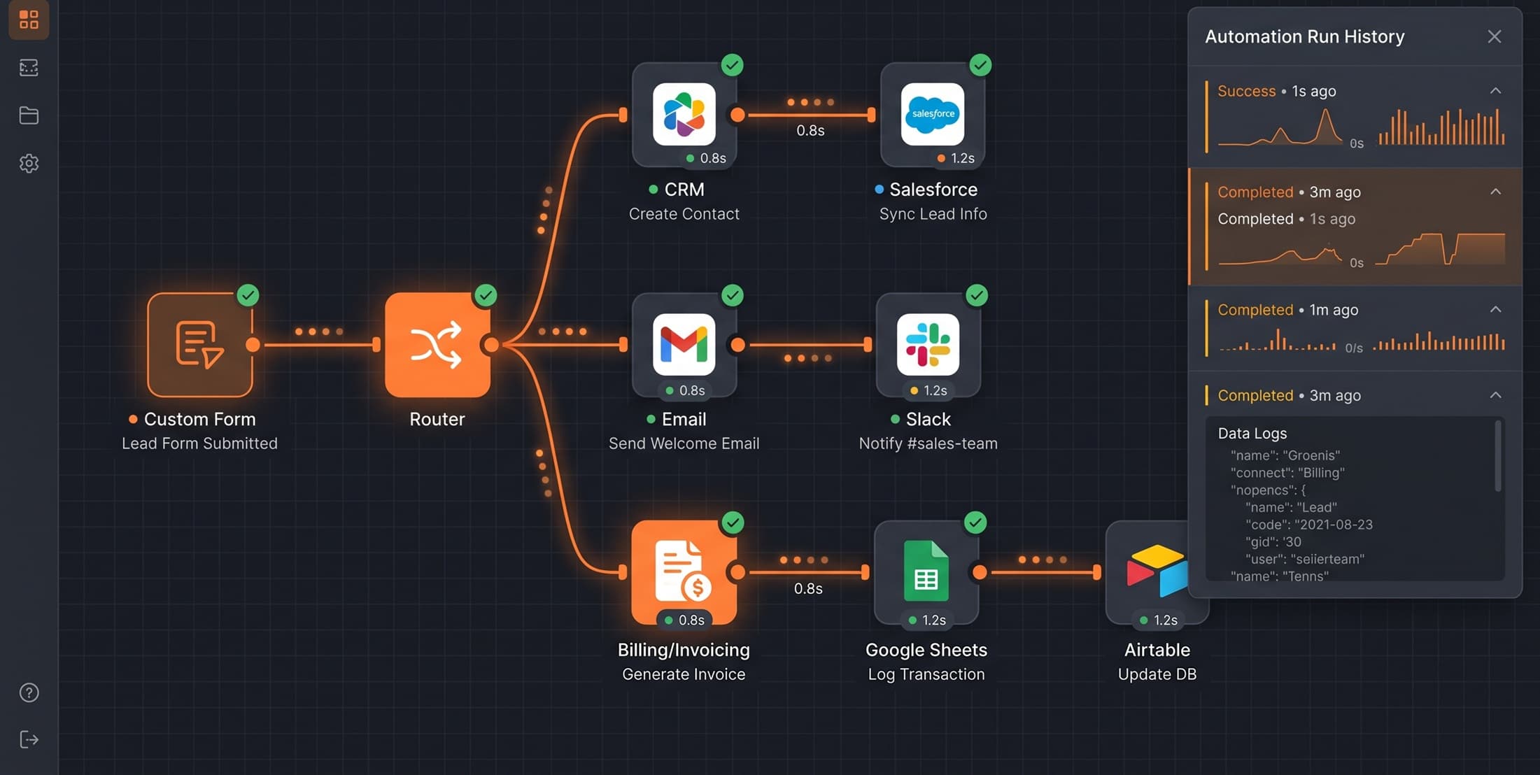
Task: Click the "code": "2021-08-23 log line
Action: 1309,525
